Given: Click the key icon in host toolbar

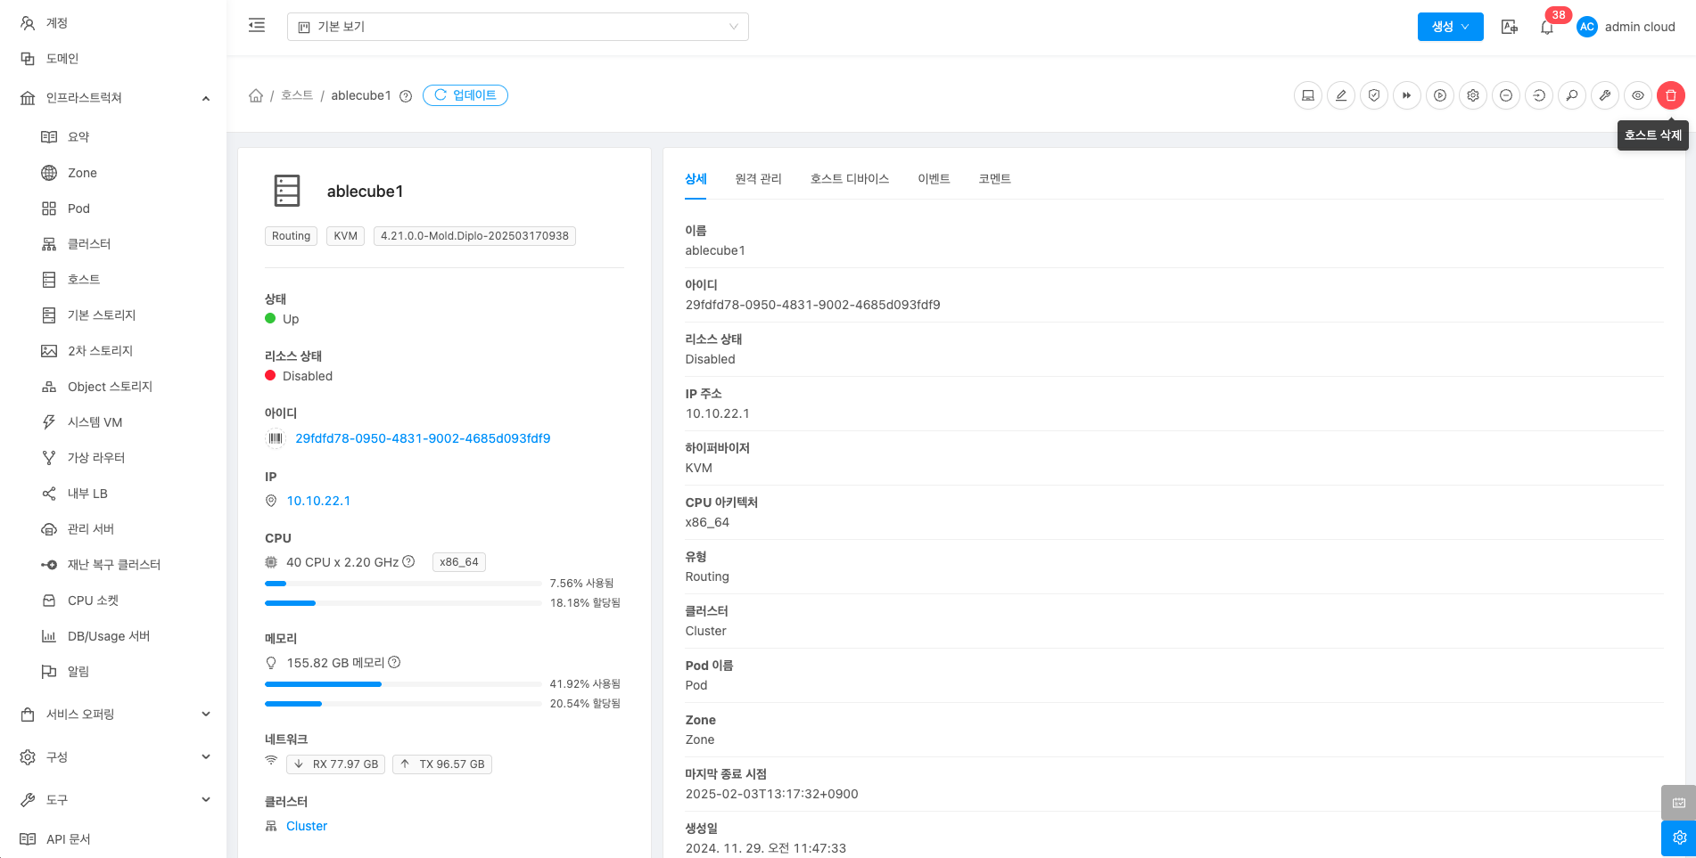Looking at the screenshot, I should [1572, 95].
